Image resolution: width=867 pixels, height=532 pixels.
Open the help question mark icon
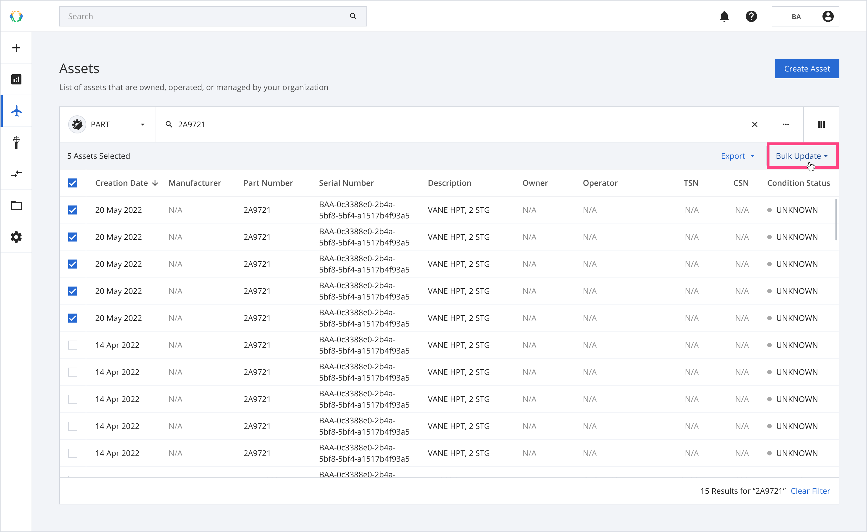tap(751, 16)
